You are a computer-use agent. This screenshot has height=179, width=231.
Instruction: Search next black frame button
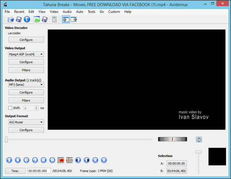point(87,160)
